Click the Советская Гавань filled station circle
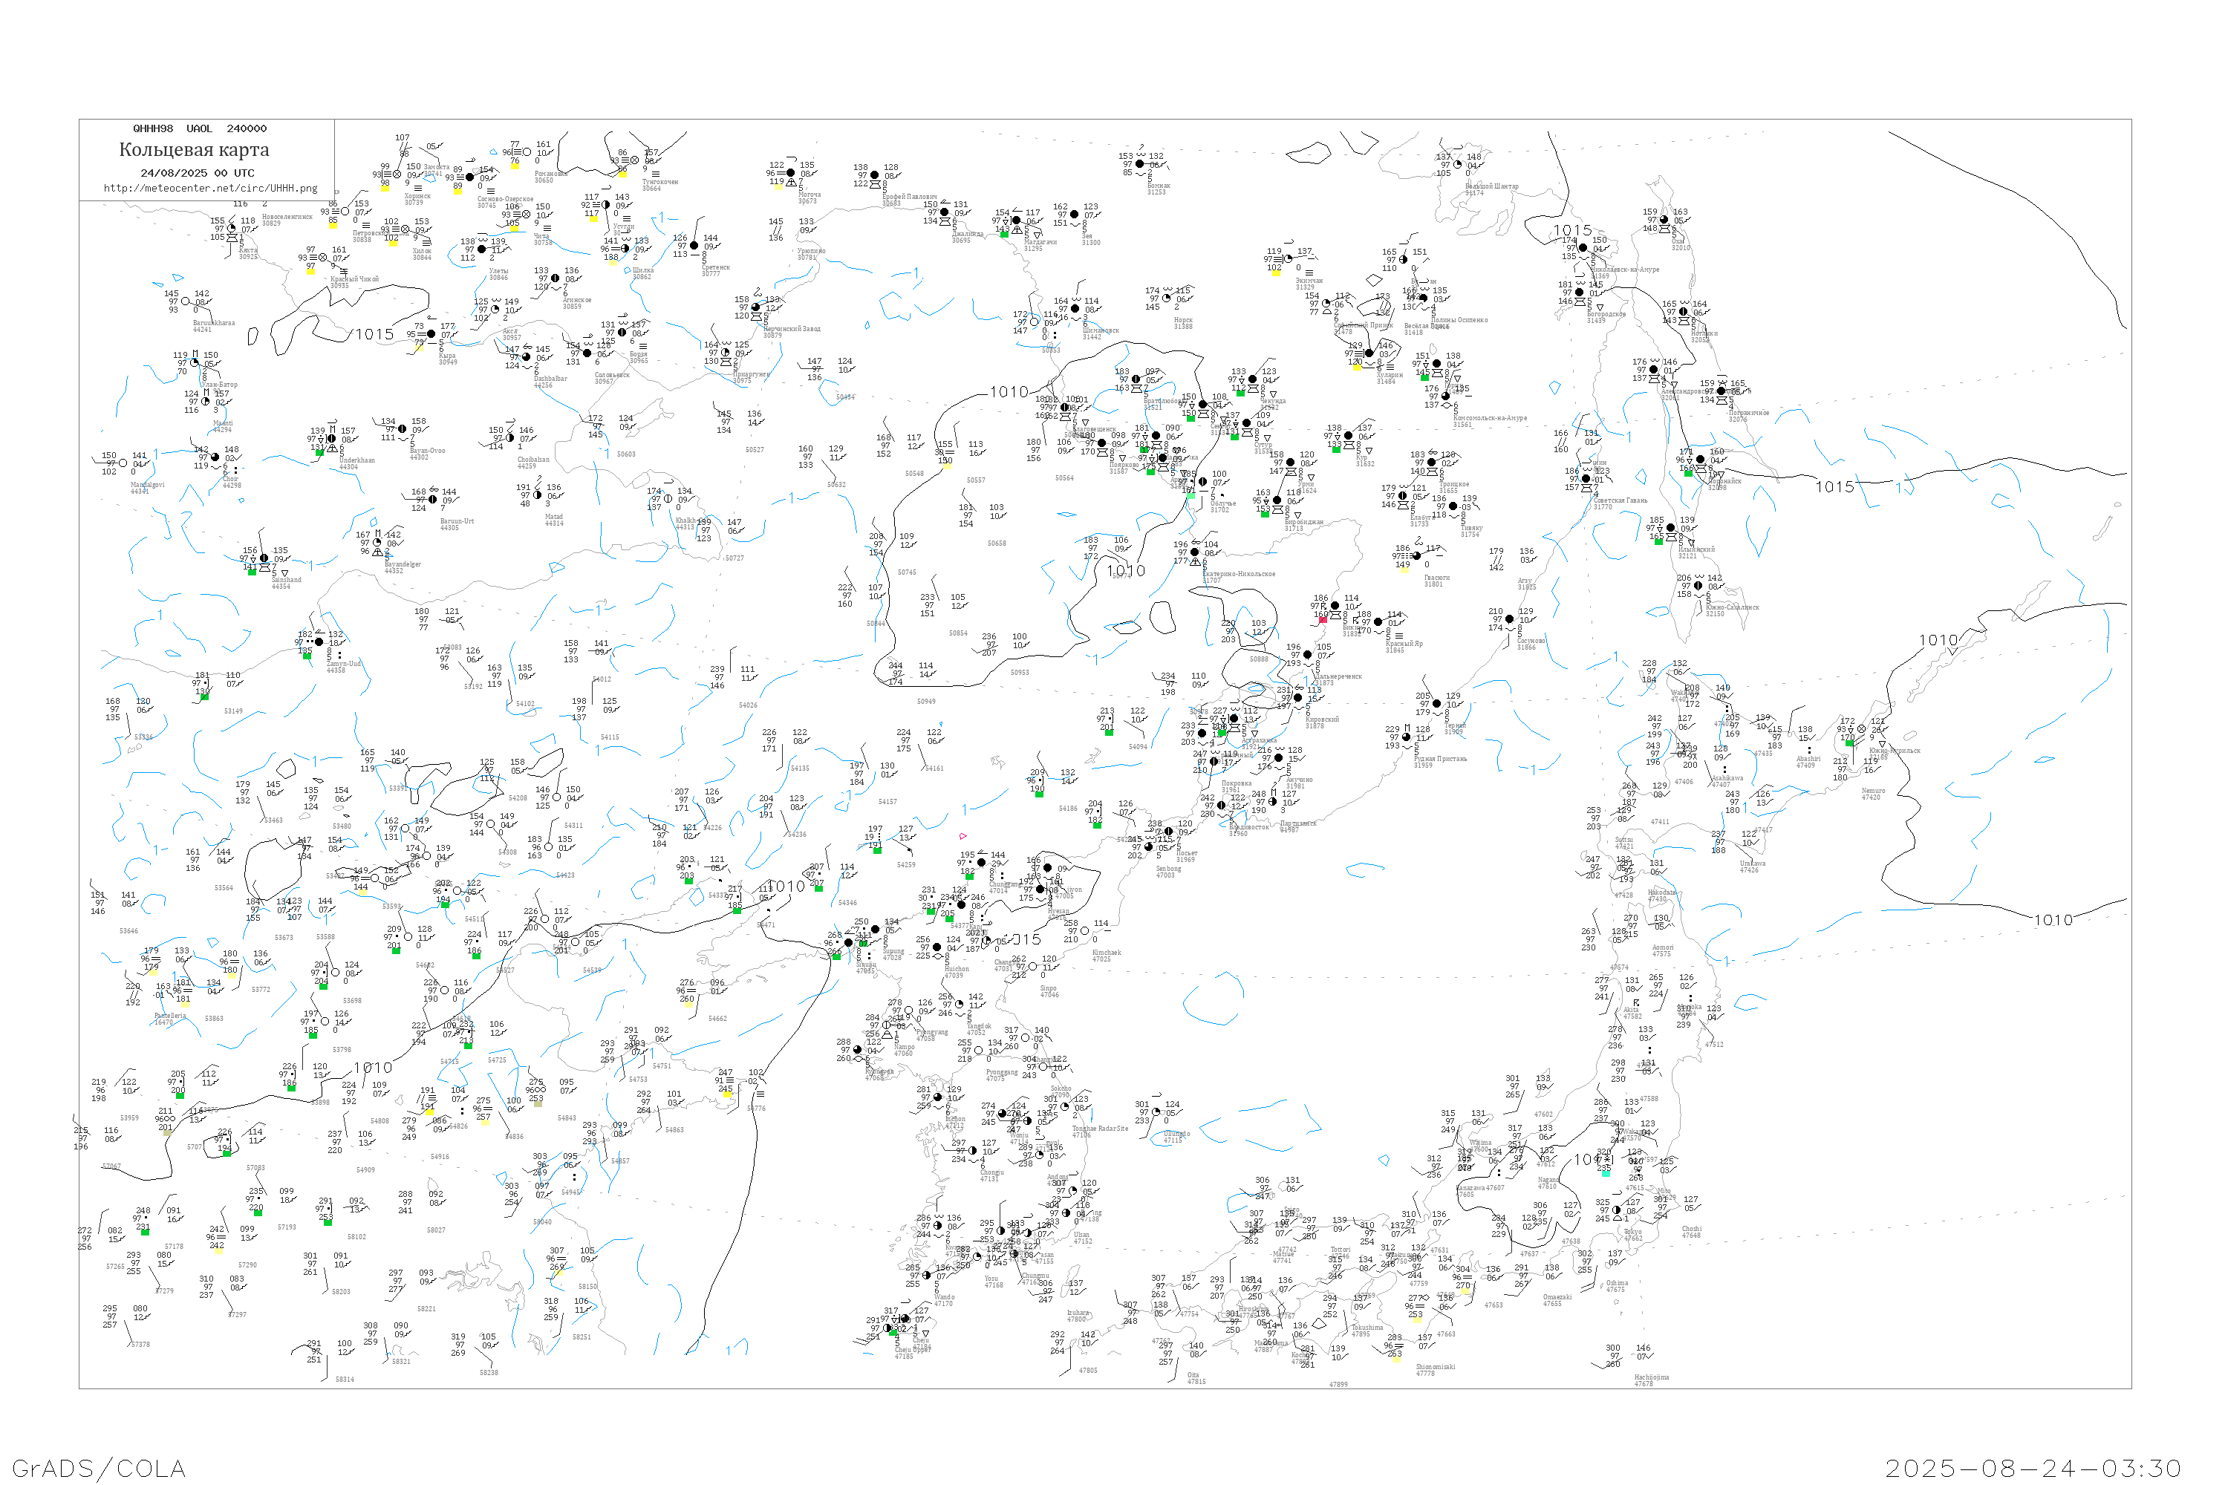 (1586, 479)
